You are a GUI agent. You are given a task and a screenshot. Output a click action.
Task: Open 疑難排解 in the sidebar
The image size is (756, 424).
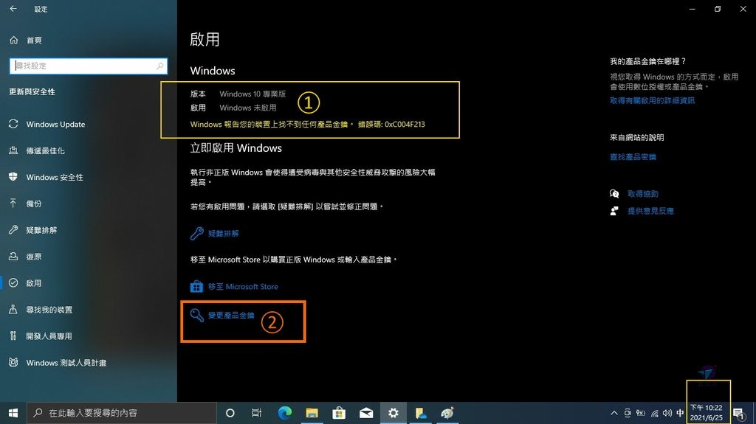pyautogui.click(x=41, y=230)
